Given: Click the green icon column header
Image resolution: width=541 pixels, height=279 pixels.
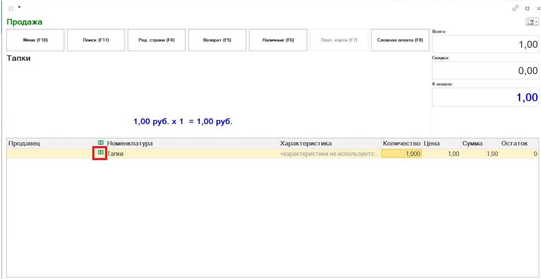Looking at the screenshot, I should pyautogui.click(x=100, y=143).
